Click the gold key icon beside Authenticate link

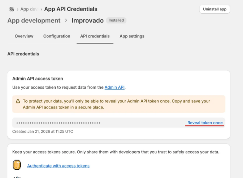(17, 165)
